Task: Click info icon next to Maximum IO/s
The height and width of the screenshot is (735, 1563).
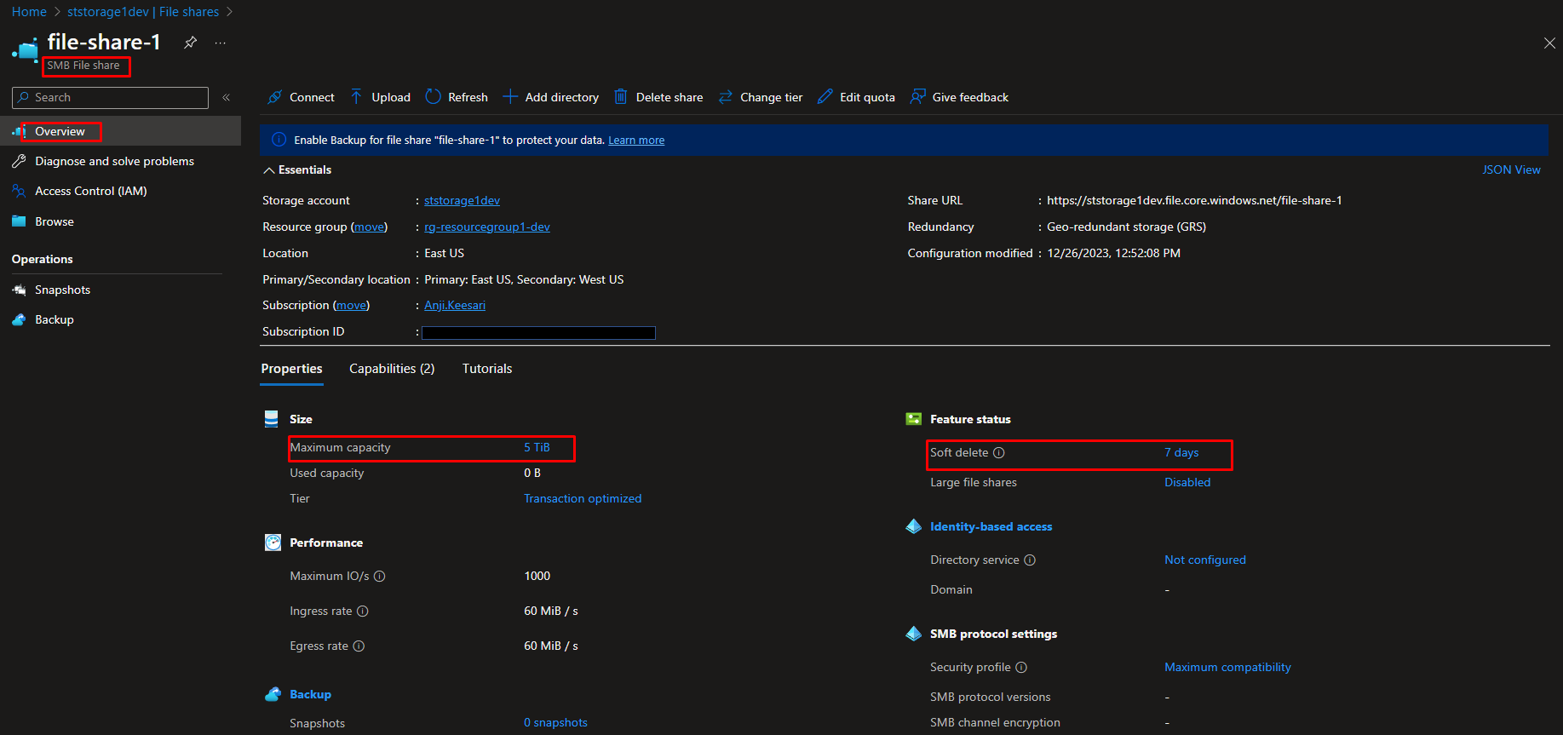Action: click(x=380, y=577)
